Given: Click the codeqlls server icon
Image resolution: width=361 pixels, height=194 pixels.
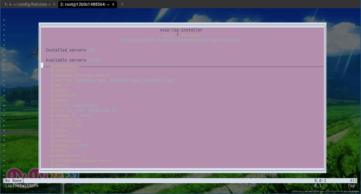Looking at the screenshot, I should [x=52, y=136].
